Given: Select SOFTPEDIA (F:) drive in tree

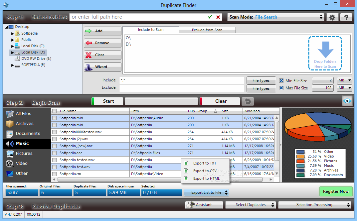Looking at the screenshot, I should (33, 65).
